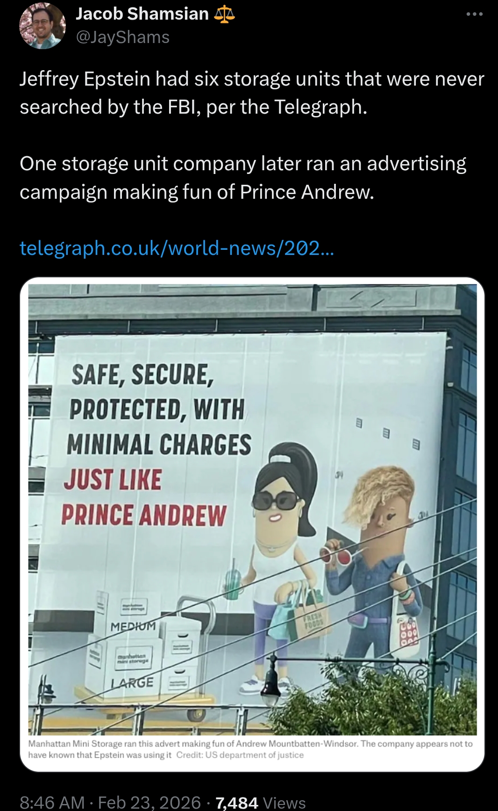Open the @JayShams handle
The image size is (498, 811).
pos(123,37)
